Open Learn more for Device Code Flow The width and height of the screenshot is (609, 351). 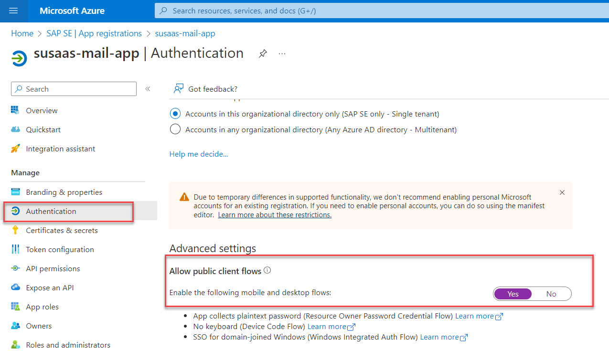coord(331,327)
